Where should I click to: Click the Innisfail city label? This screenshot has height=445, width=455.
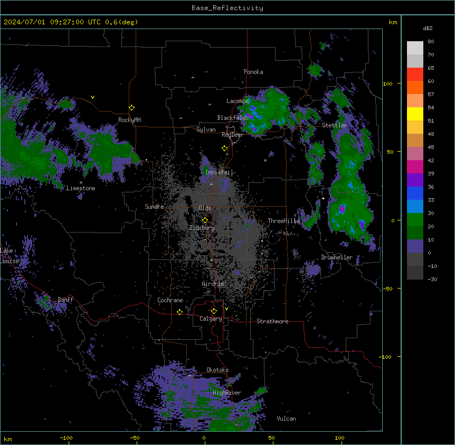coord(219,172)
